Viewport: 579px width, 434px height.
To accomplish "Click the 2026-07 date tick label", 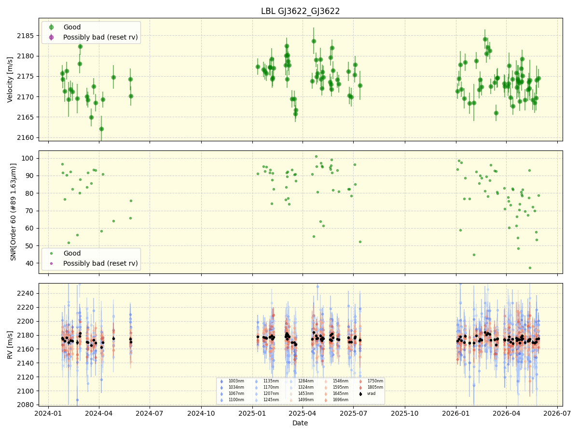I will click(x=557, y=413).
